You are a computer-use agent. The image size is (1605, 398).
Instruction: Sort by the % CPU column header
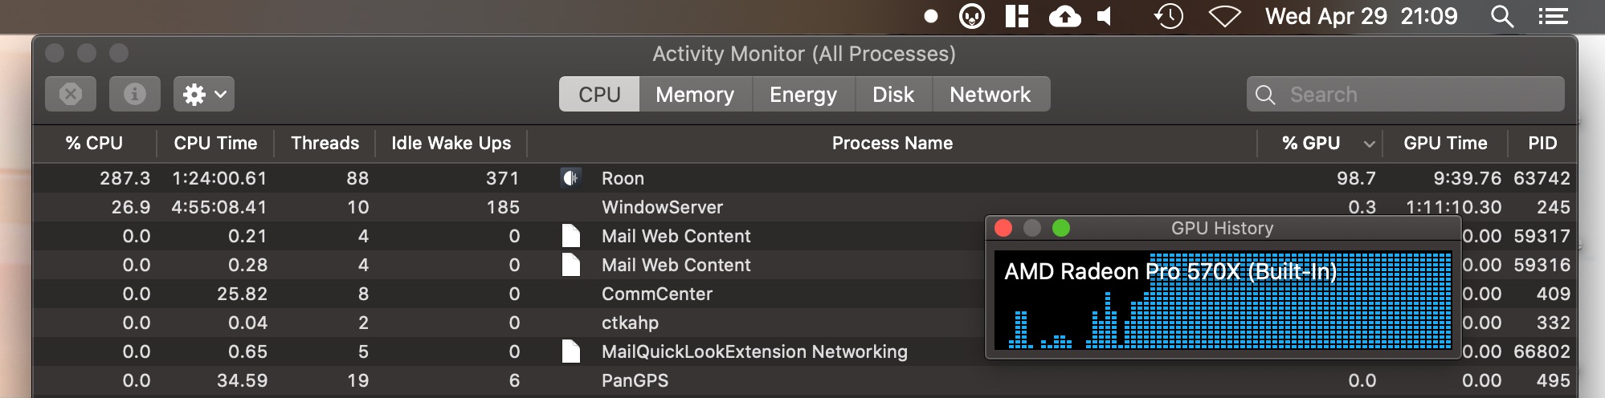94,144
